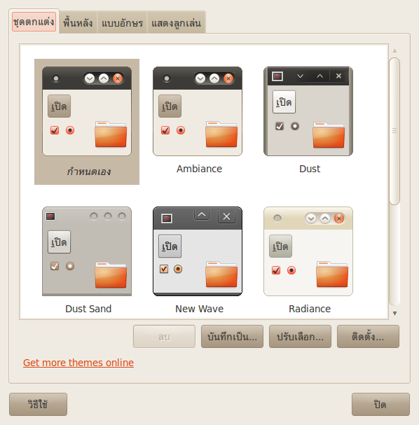
Task: Click the checkbox in the New Wave preview
Action: 164,269
